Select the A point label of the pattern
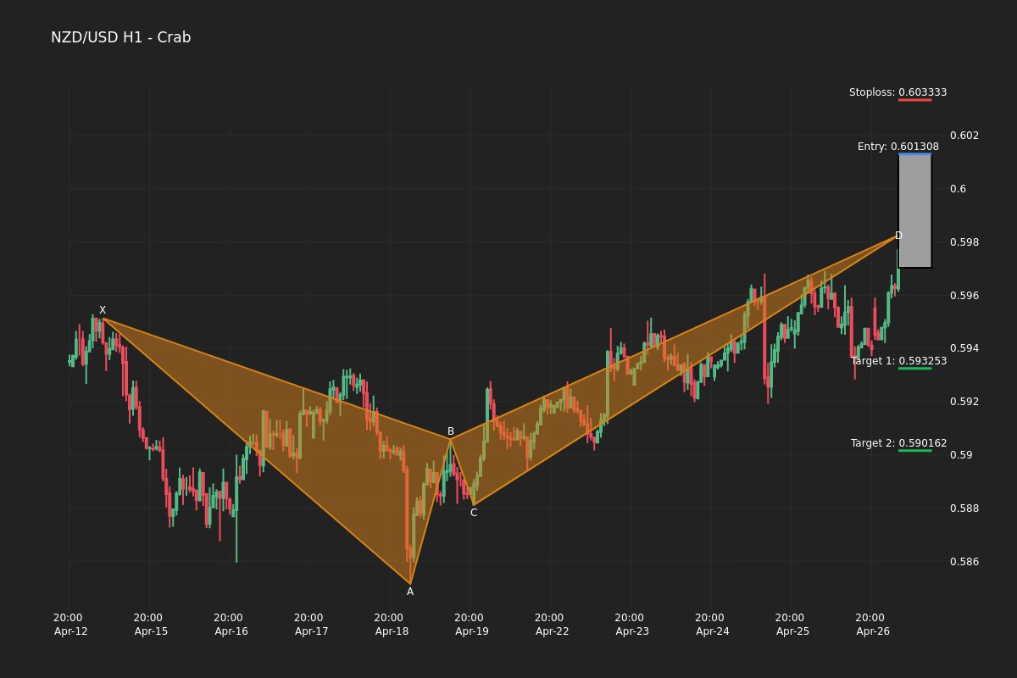Image resolution: width=1017 pixels, height=678 pixels. pyautogui.click(x=410, y=592)
